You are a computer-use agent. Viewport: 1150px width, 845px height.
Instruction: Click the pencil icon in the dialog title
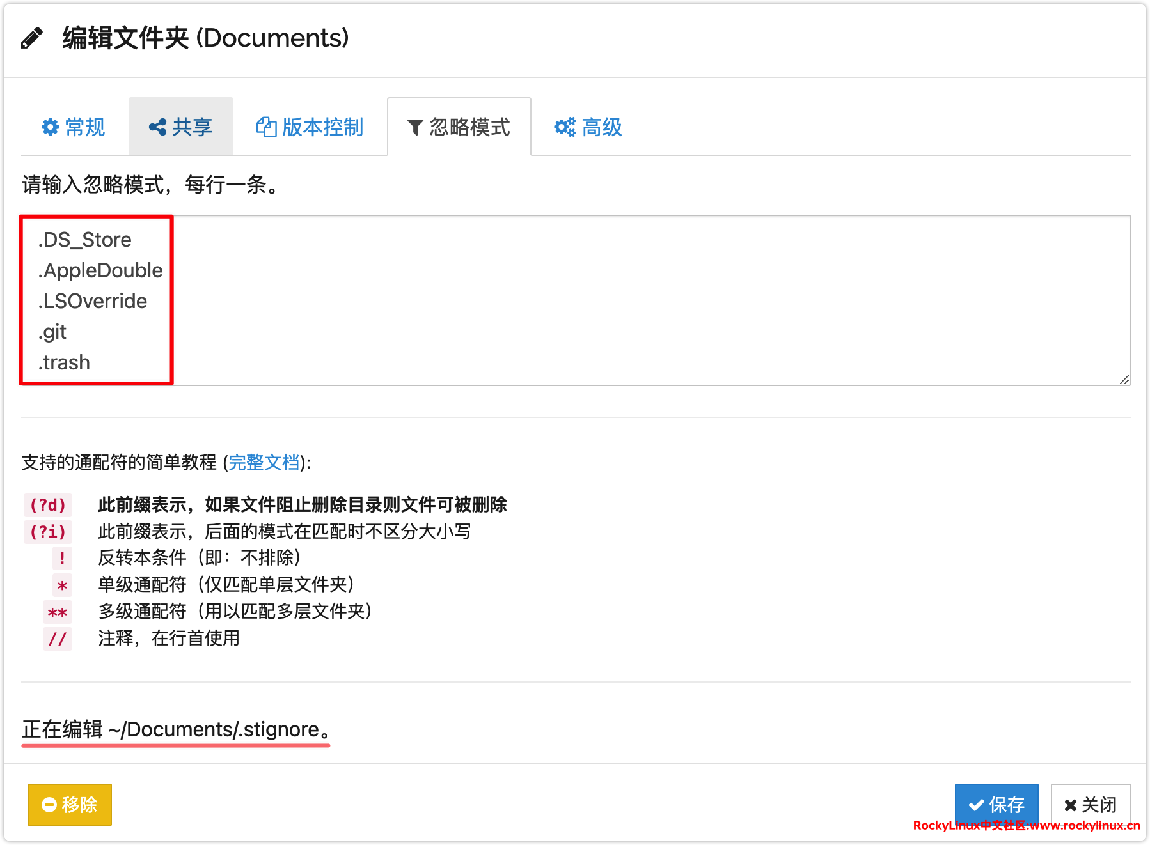(32, 38)
